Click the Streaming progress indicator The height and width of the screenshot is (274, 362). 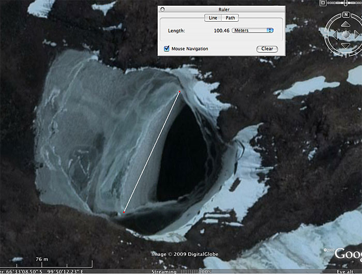pyautogui.click(x=164, y=271)
